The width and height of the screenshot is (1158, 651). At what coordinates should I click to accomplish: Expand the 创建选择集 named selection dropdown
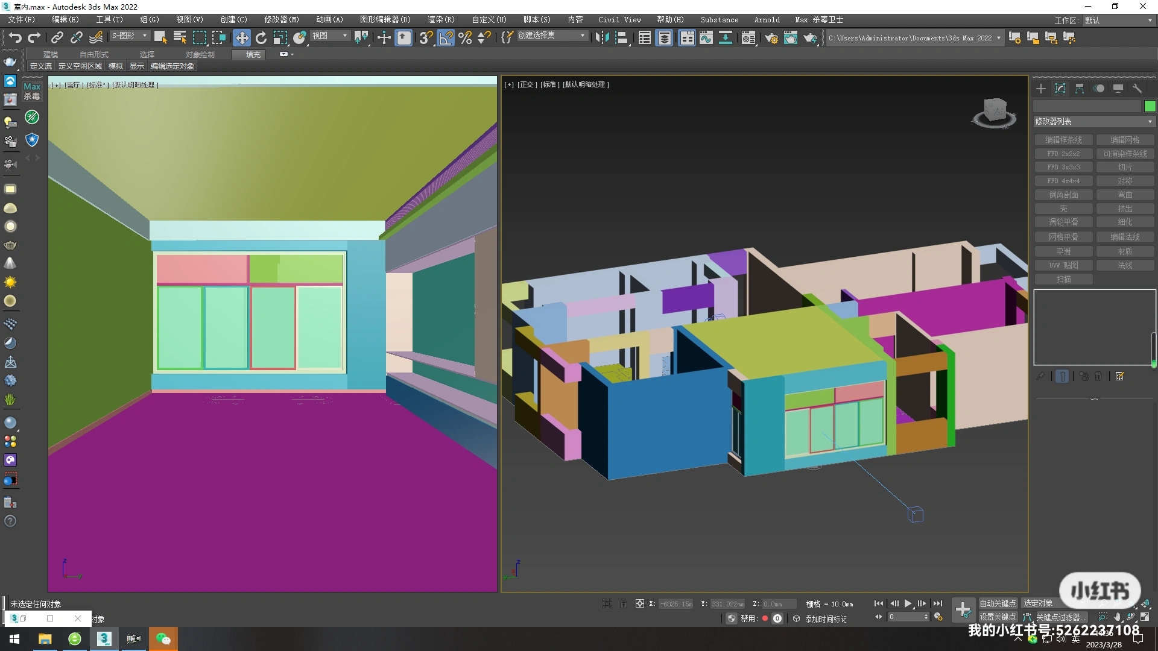(551, 36)
